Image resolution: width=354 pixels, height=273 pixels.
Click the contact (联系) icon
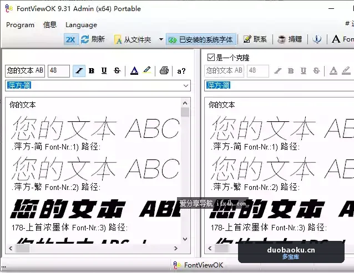click(247, 39)
